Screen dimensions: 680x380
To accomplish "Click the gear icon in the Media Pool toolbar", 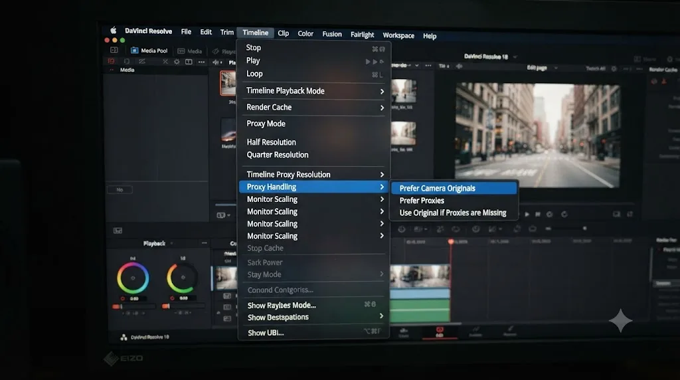I will 177,62.
